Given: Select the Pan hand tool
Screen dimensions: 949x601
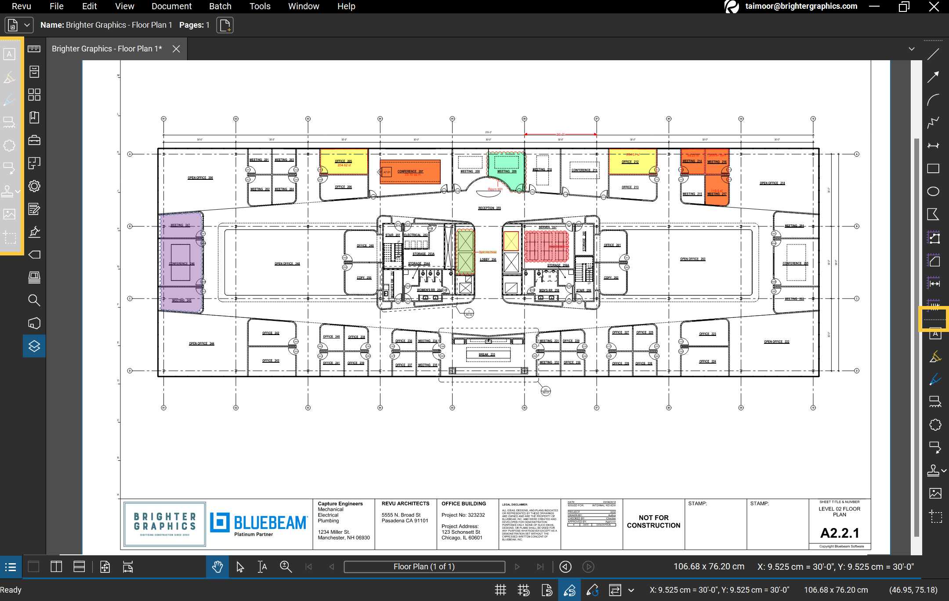Looking at the screenshot, I should click(x=217, y=567).
